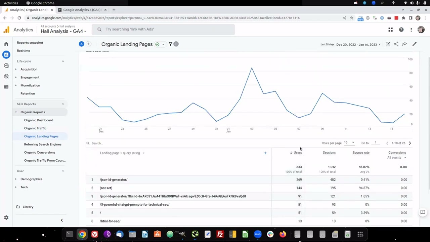
Task: Click the Customize report pencil icon
Action: tap(415, 44)
